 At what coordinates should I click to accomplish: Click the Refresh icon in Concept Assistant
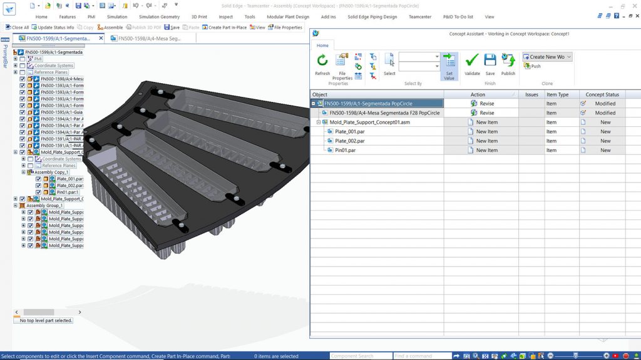pyautogui.click(x=322, y=60)
